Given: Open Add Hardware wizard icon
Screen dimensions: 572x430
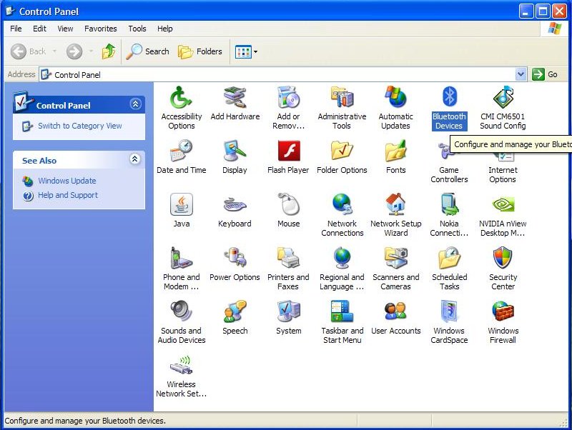Looking at the screenshot, I should 235,98.
